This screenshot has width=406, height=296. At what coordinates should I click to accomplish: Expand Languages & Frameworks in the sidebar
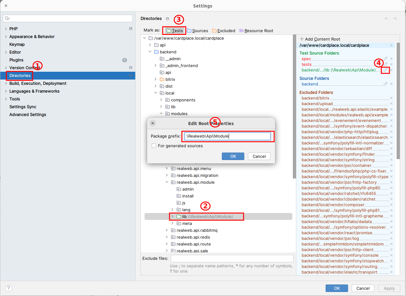coord(6,91)
